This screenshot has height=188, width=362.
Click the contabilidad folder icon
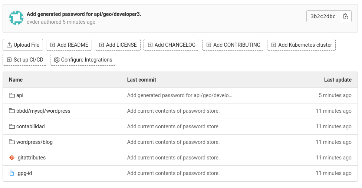[x=12, y=126]
